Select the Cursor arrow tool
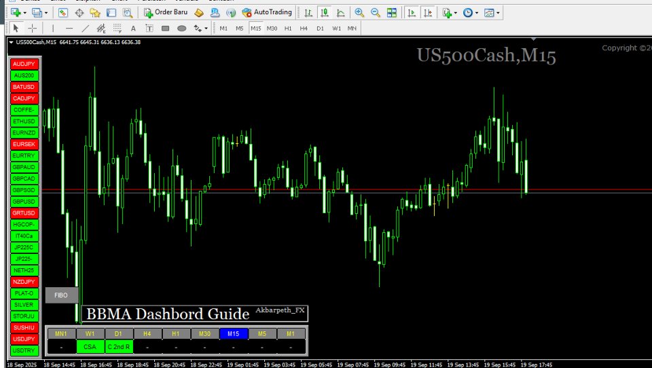The height and width of the screenshot is (368, 652). (x=16, y=29)
